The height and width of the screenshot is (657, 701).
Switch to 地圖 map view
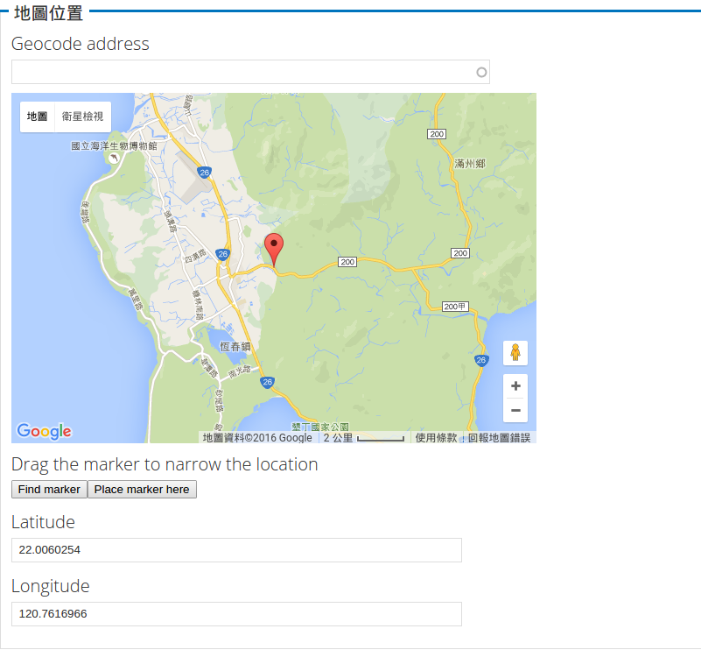pyautogui.click(x=37, y=117)
